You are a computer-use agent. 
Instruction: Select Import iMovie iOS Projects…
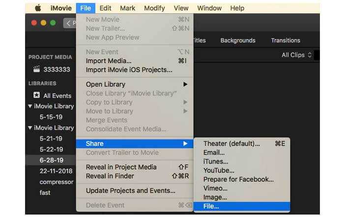pyautogui.click(x=135, y=70)
